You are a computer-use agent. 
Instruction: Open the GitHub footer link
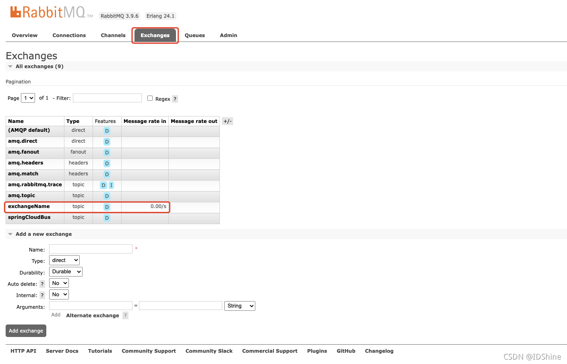point(346,351)
